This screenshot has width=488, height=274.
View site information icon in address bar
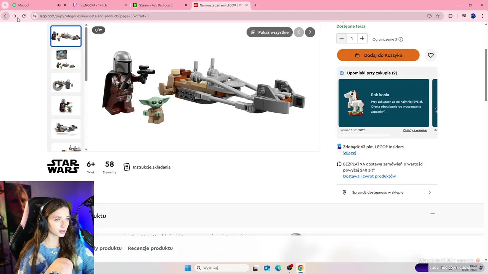click(35, 16)
